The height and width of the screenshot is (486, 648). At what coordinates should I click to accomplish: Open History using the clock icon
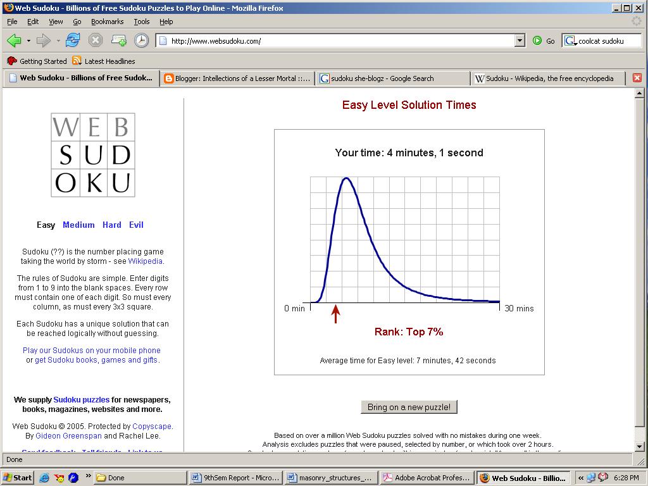141,40
